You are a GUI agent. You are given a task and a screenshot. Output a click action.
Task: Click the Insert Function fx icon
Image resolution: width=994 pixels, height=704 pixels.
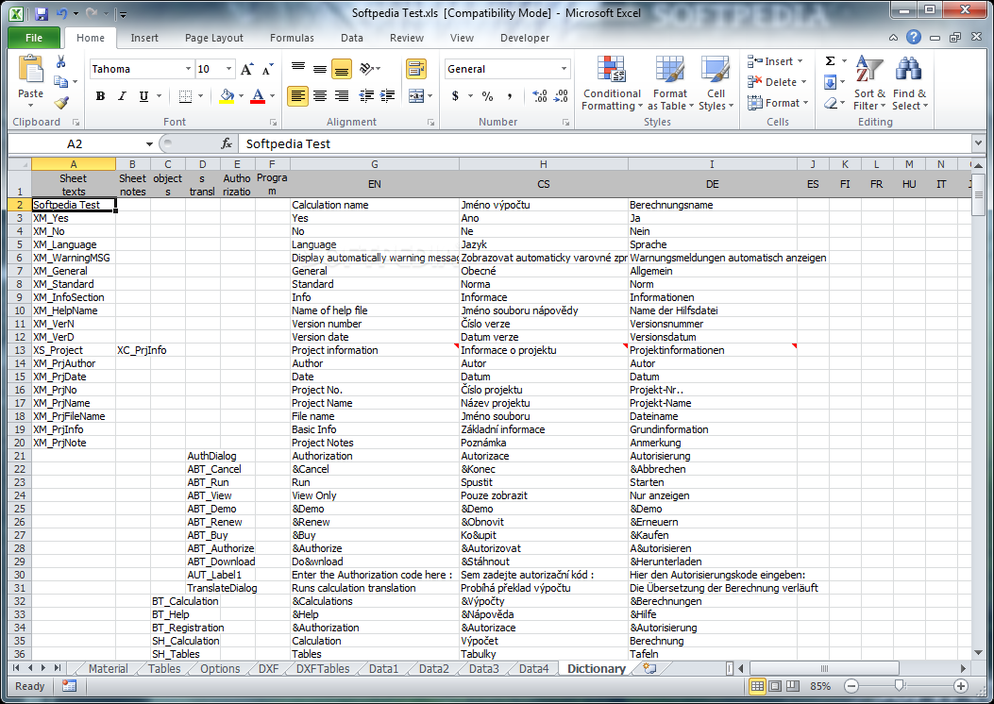pyautogui.click(x=227, y=143)
